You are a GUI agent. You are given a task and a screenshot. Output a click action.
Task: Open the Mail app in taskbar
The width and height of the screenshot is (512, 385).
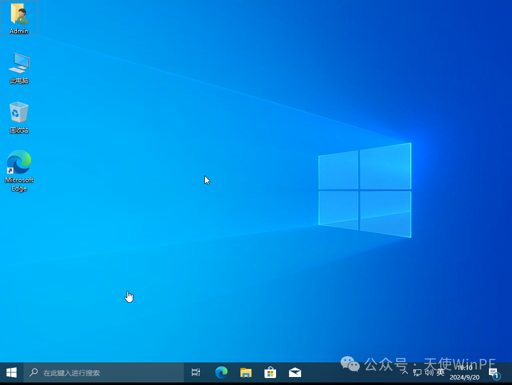pos(295,372)
